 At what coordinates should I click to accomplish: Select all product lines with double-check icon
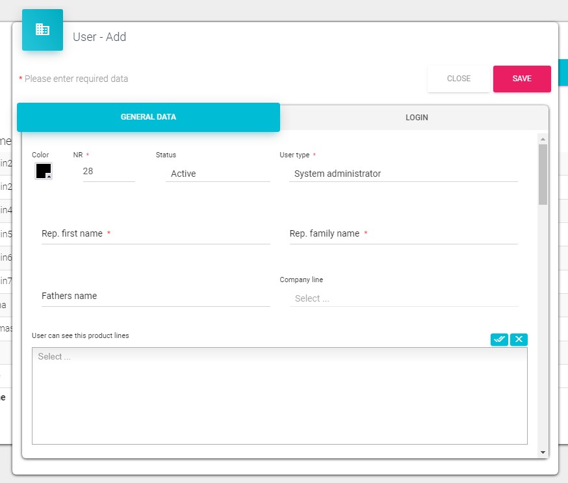499,339
